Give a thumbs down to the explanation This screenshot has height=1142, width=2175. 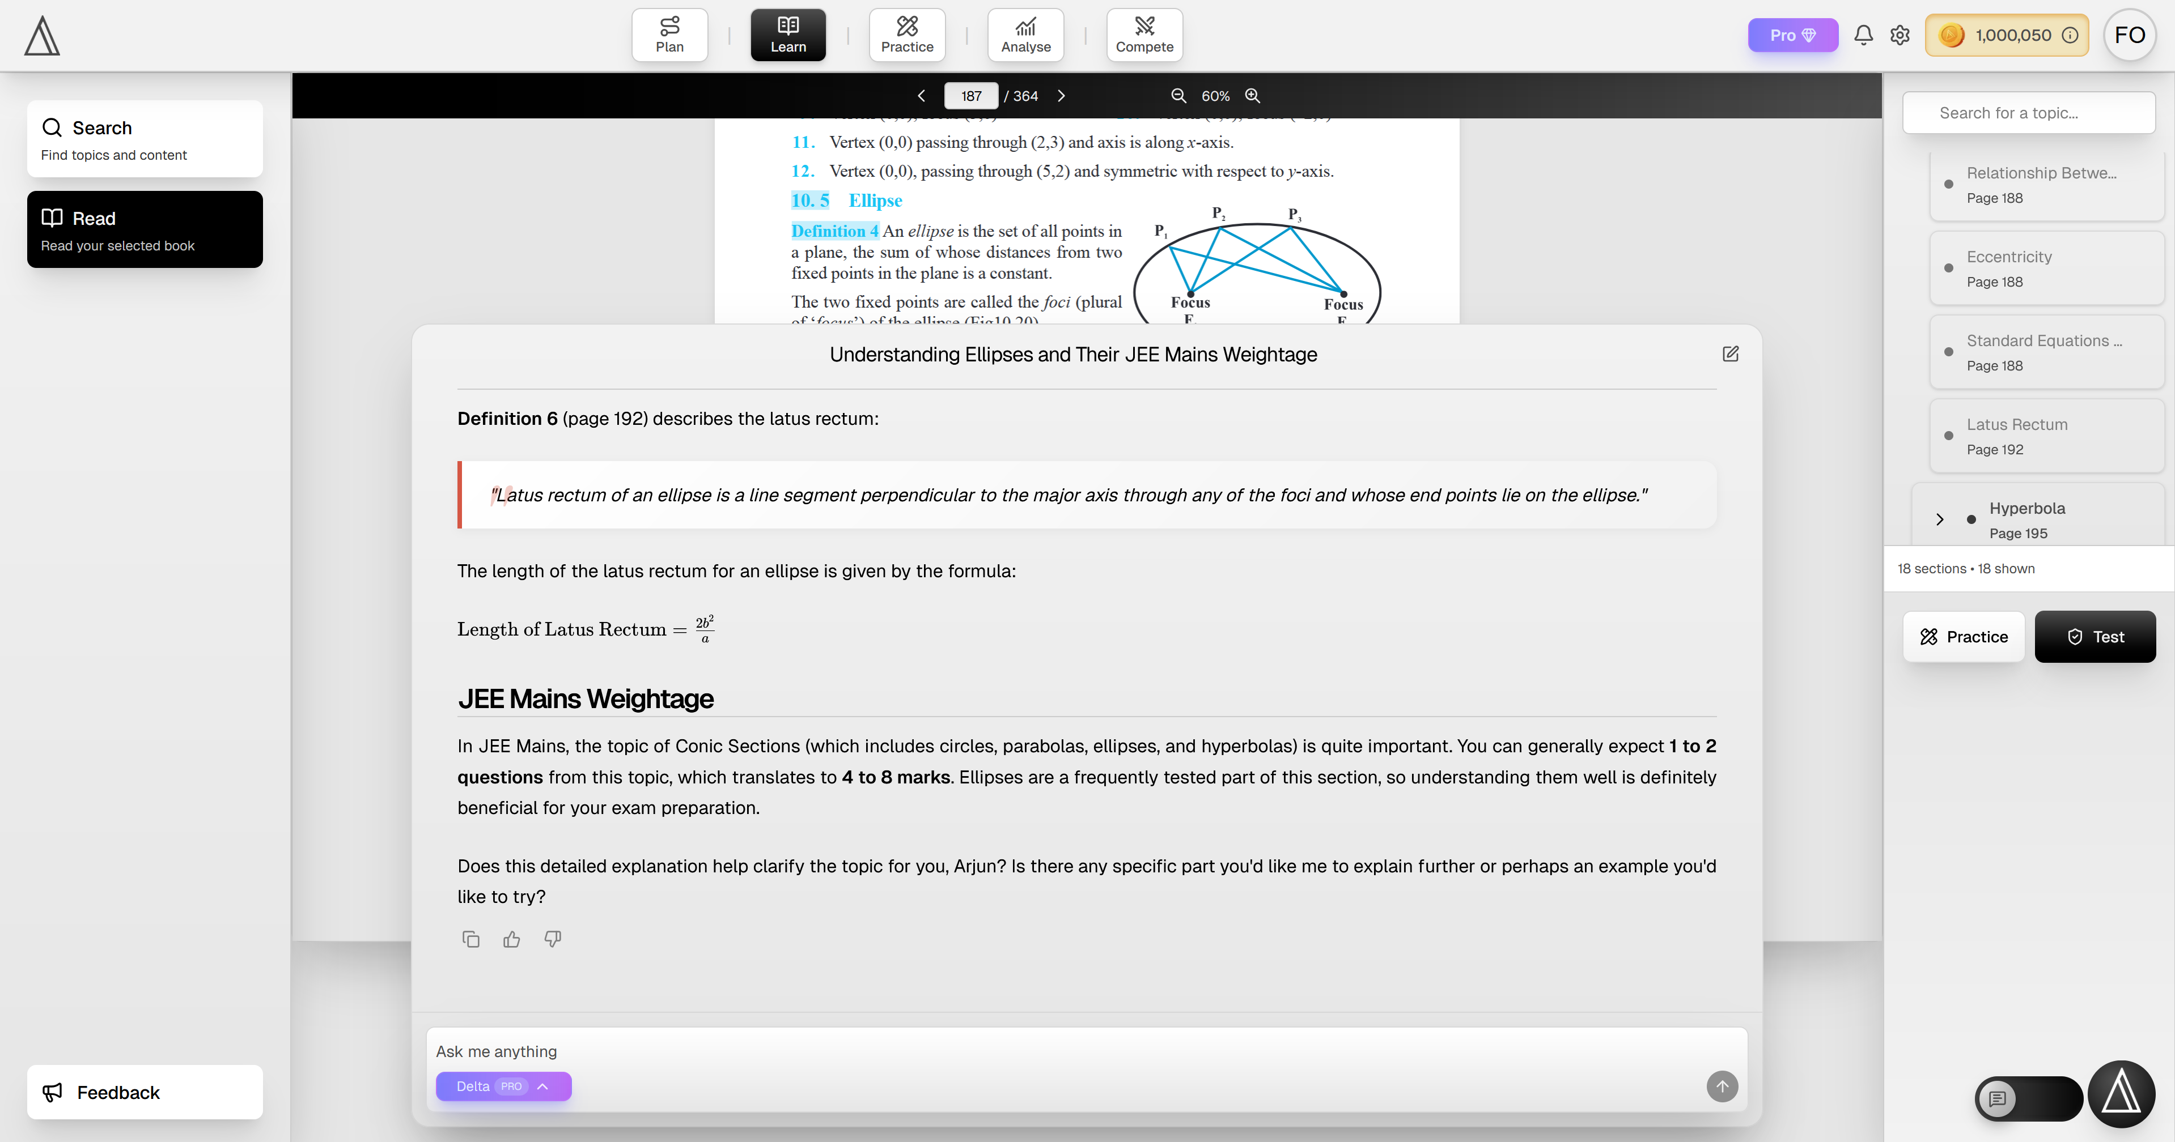point(552,939)
